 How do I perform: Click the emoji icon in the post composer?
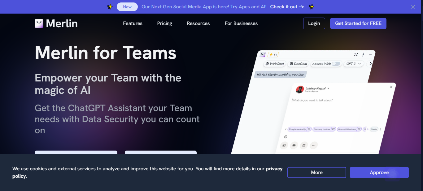tap(286, 137)
